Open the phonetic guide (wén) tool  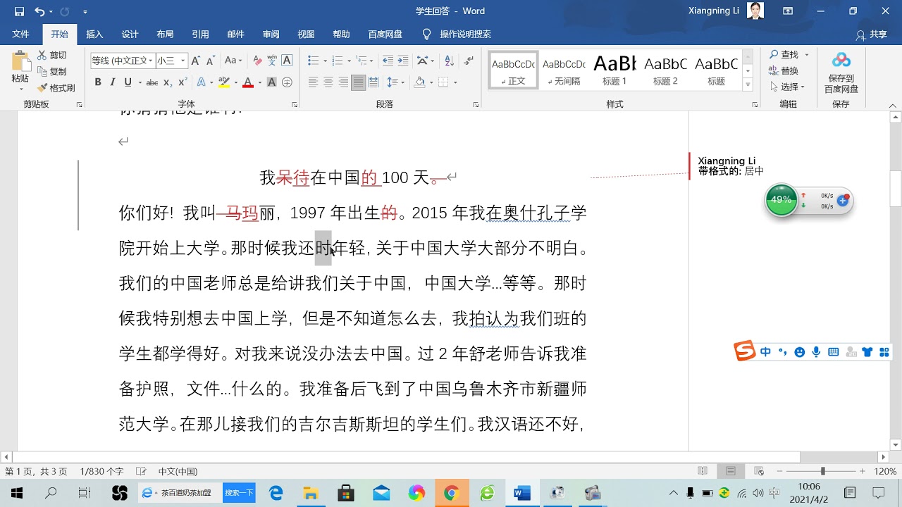[x=272, y=61]
